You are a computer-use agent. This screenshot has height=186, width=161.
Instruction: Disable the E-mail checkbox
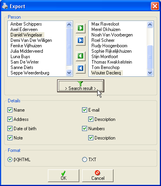pyautogui.click(x=84, y=110)
